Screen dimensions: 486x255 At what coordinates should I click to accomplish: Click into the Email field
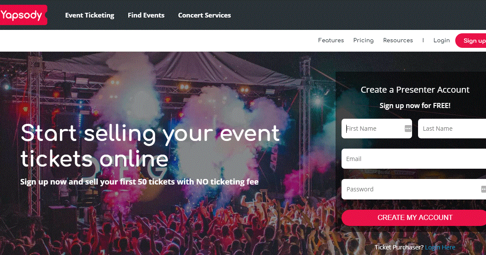point(414,158)
